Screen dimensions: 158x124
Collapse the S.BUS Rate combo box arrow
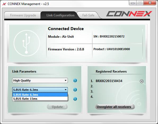coord(65,90)
